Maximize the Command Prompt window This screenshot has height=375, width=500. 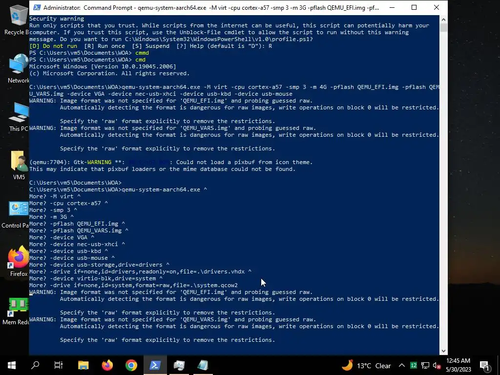tap(414, 7)
